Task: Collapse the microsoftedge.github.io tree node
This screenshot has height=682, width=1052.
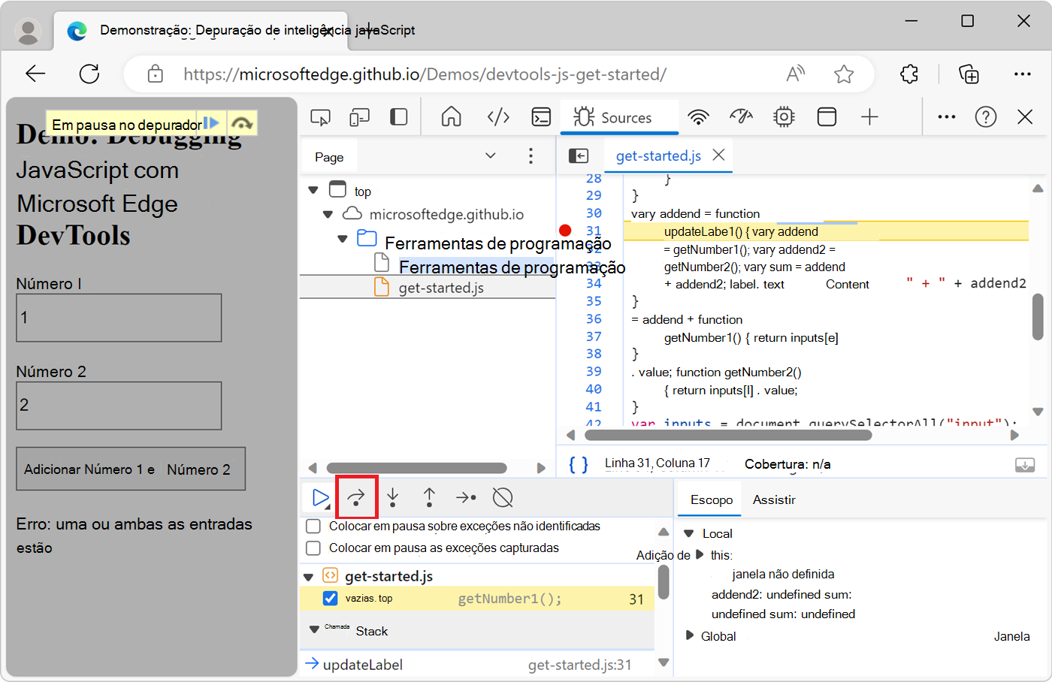Action: pyautogui.click(x=328, y=215)
